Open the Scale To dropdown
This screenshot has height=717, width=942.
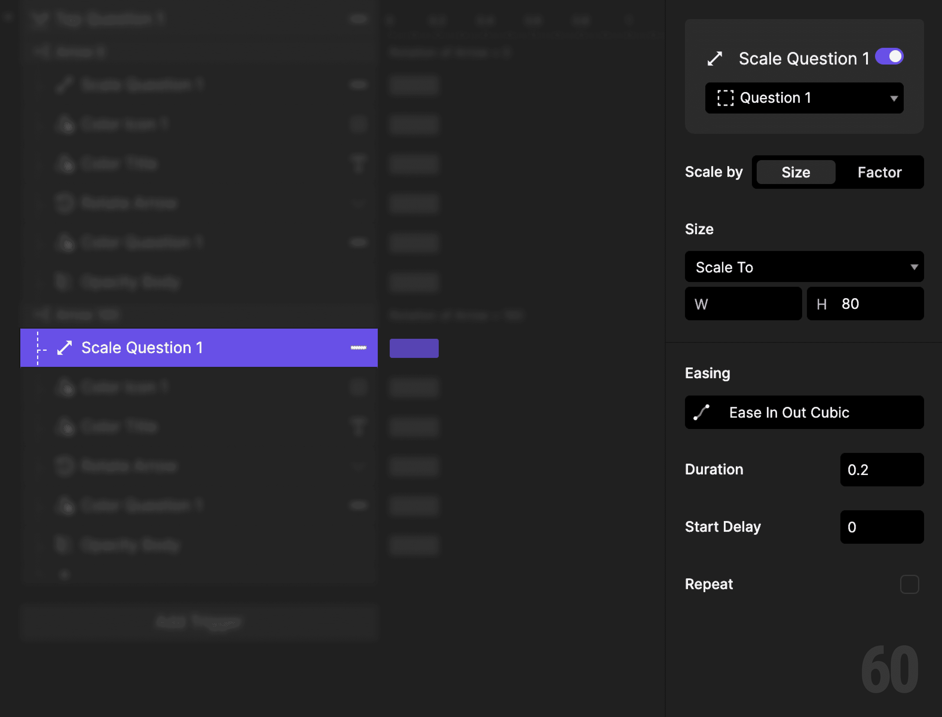click(804, 267)
